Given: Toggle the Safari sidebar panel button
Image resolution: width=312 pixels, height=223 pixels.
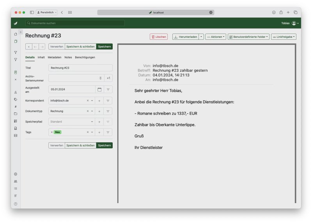Looking at the screenshot, I should click(32, 12).
